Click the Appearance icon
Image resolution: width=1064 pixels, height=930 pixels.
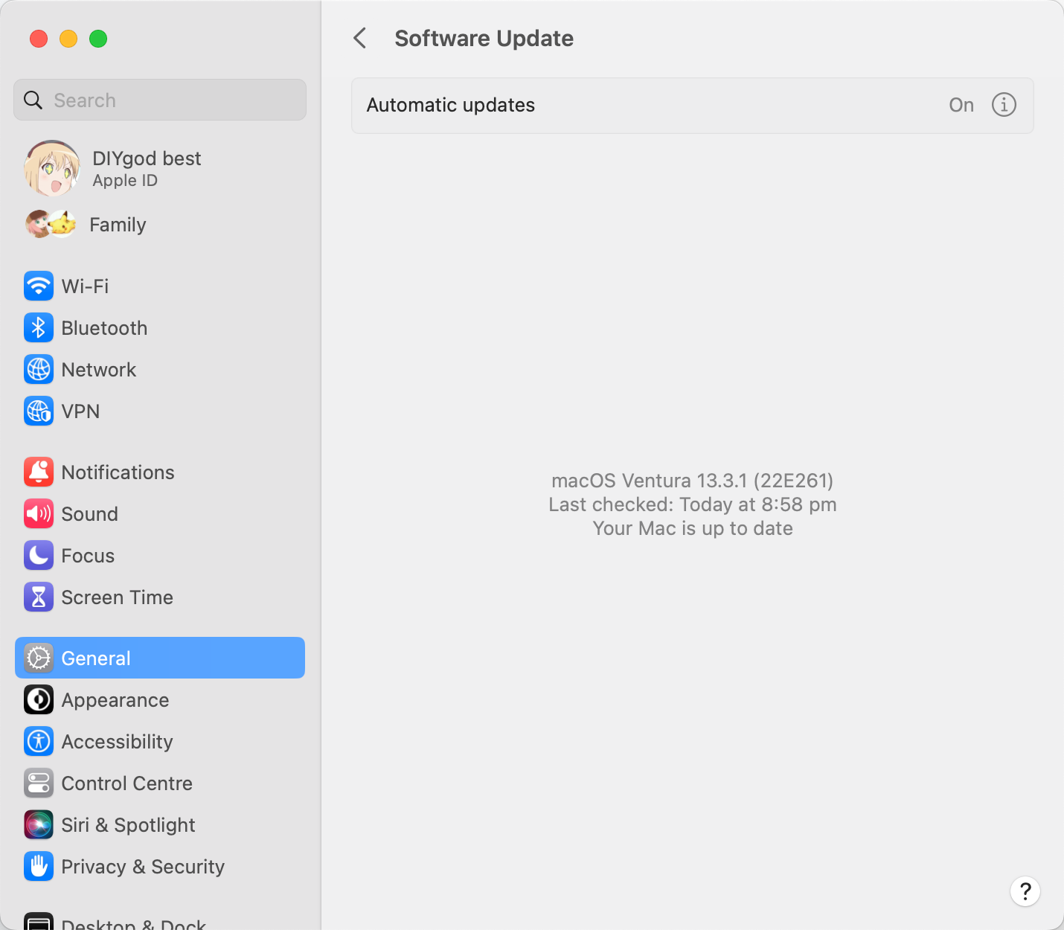pos(39,699)
